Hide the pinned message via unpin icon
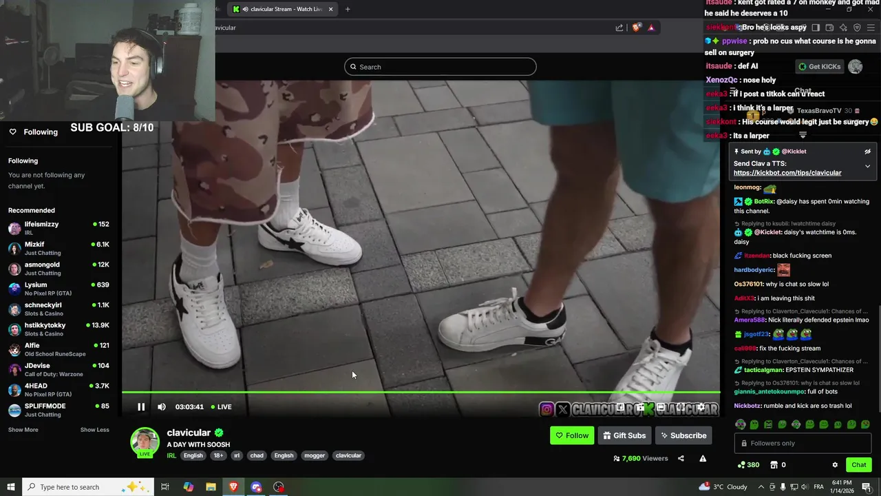 [867, 152]
